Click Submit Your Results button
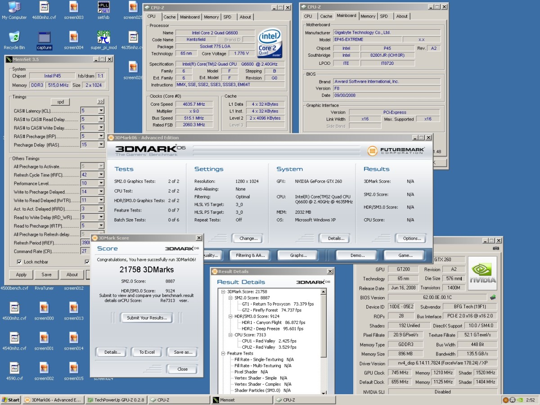The image size is (540, 405). click(147, 318)
